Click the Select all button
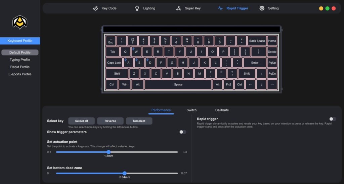344x184 pixels. [x=81, y=121]
